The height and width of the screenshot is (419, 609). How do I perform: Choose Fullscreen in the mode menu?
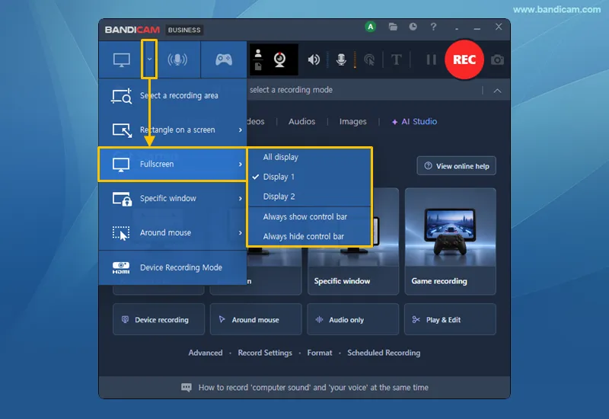coord(173,164)
